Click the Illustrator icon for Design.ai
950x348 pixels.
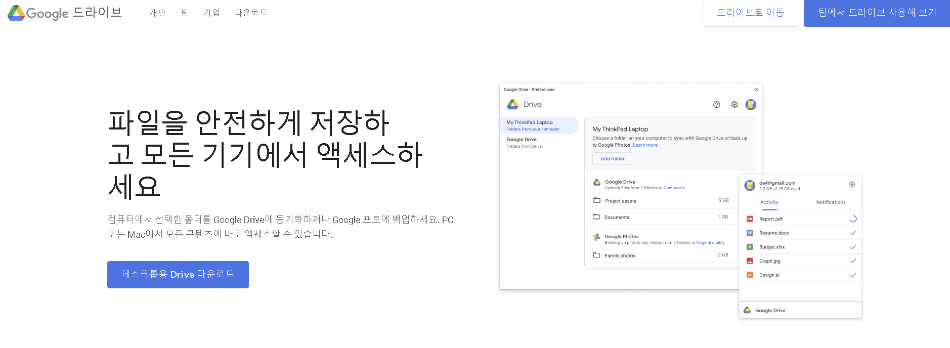tap(750, 275)
